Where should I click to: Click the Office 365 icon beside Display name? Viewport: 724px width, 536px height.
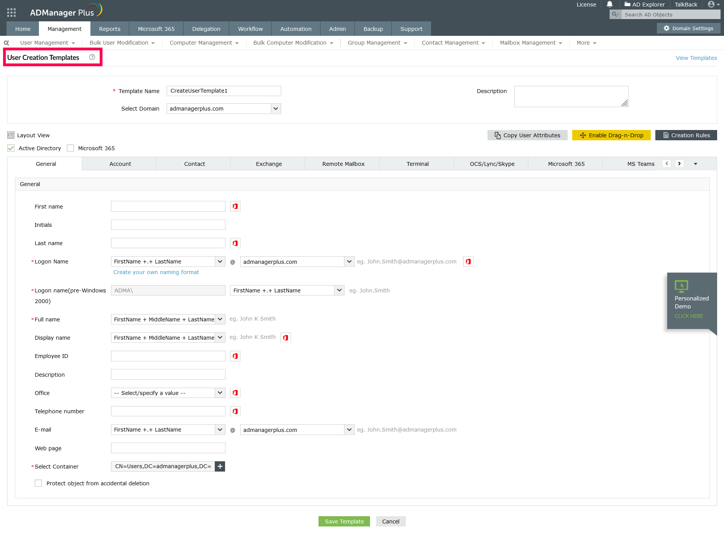click(286, 337)
